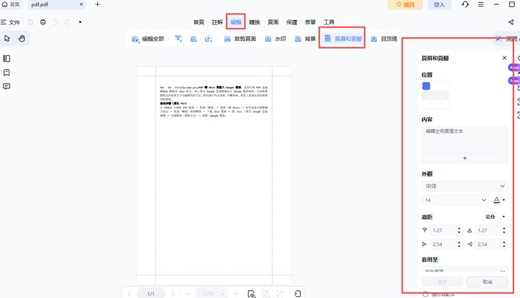Open the comments sidebar panel

click(x=7, y=87)
